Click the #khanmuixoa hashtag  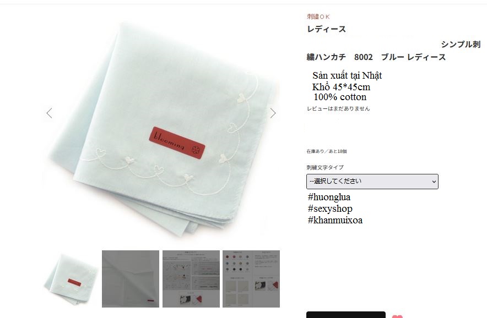(x=335, y=220)
